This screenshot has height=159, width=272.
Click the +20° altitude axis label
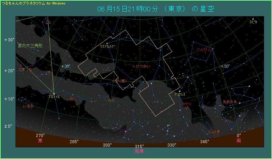point(9,71)
